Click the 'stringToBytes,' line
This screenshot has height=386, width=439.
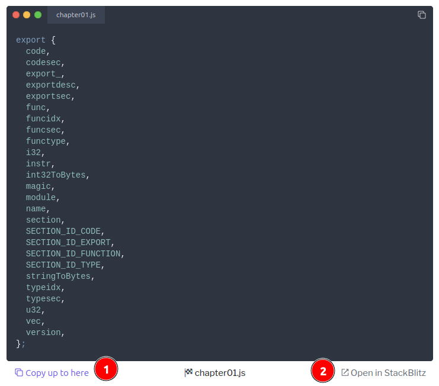(60, 276)
